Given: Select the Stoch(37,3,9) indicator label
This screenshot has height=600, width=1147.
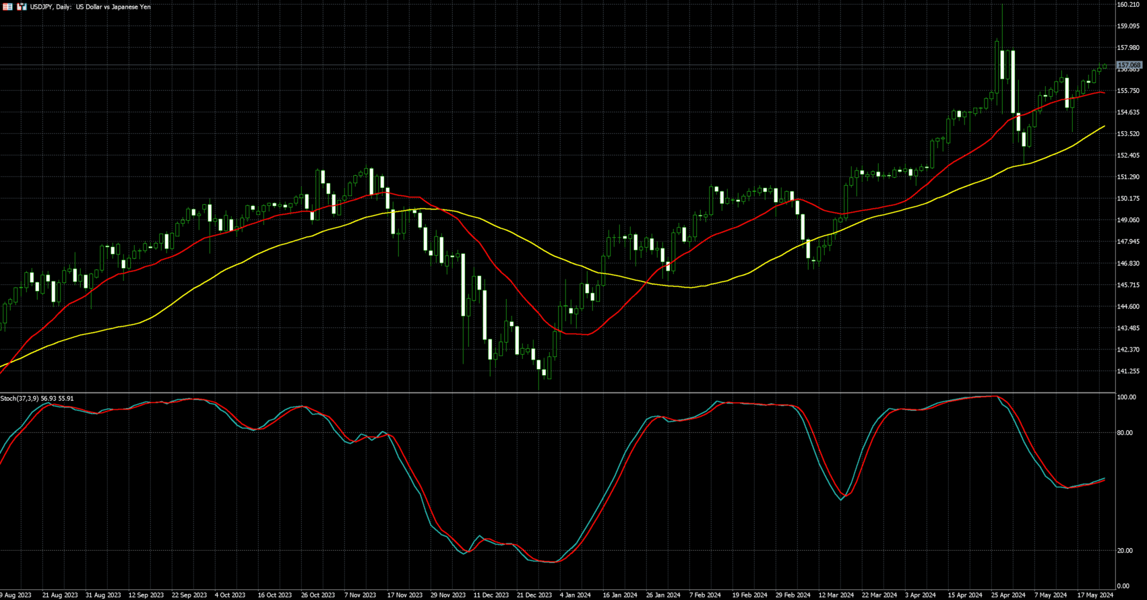Looking at the screenshot, I should pyautogui.click(x=37, y=399).
